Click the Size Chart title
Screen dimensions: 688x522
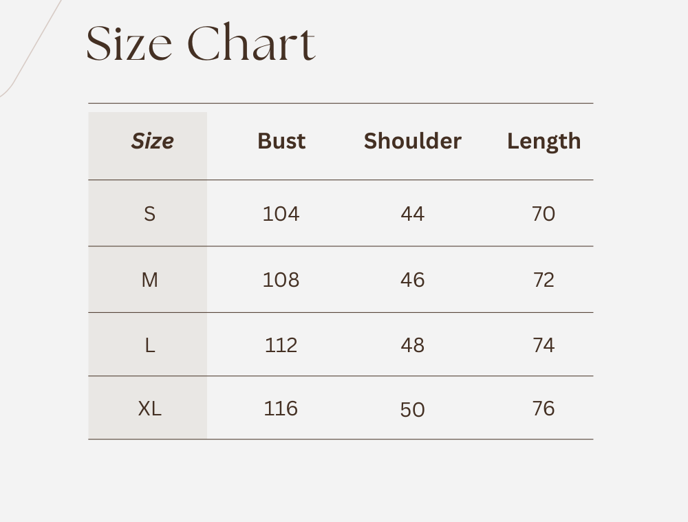click(200, 43)
